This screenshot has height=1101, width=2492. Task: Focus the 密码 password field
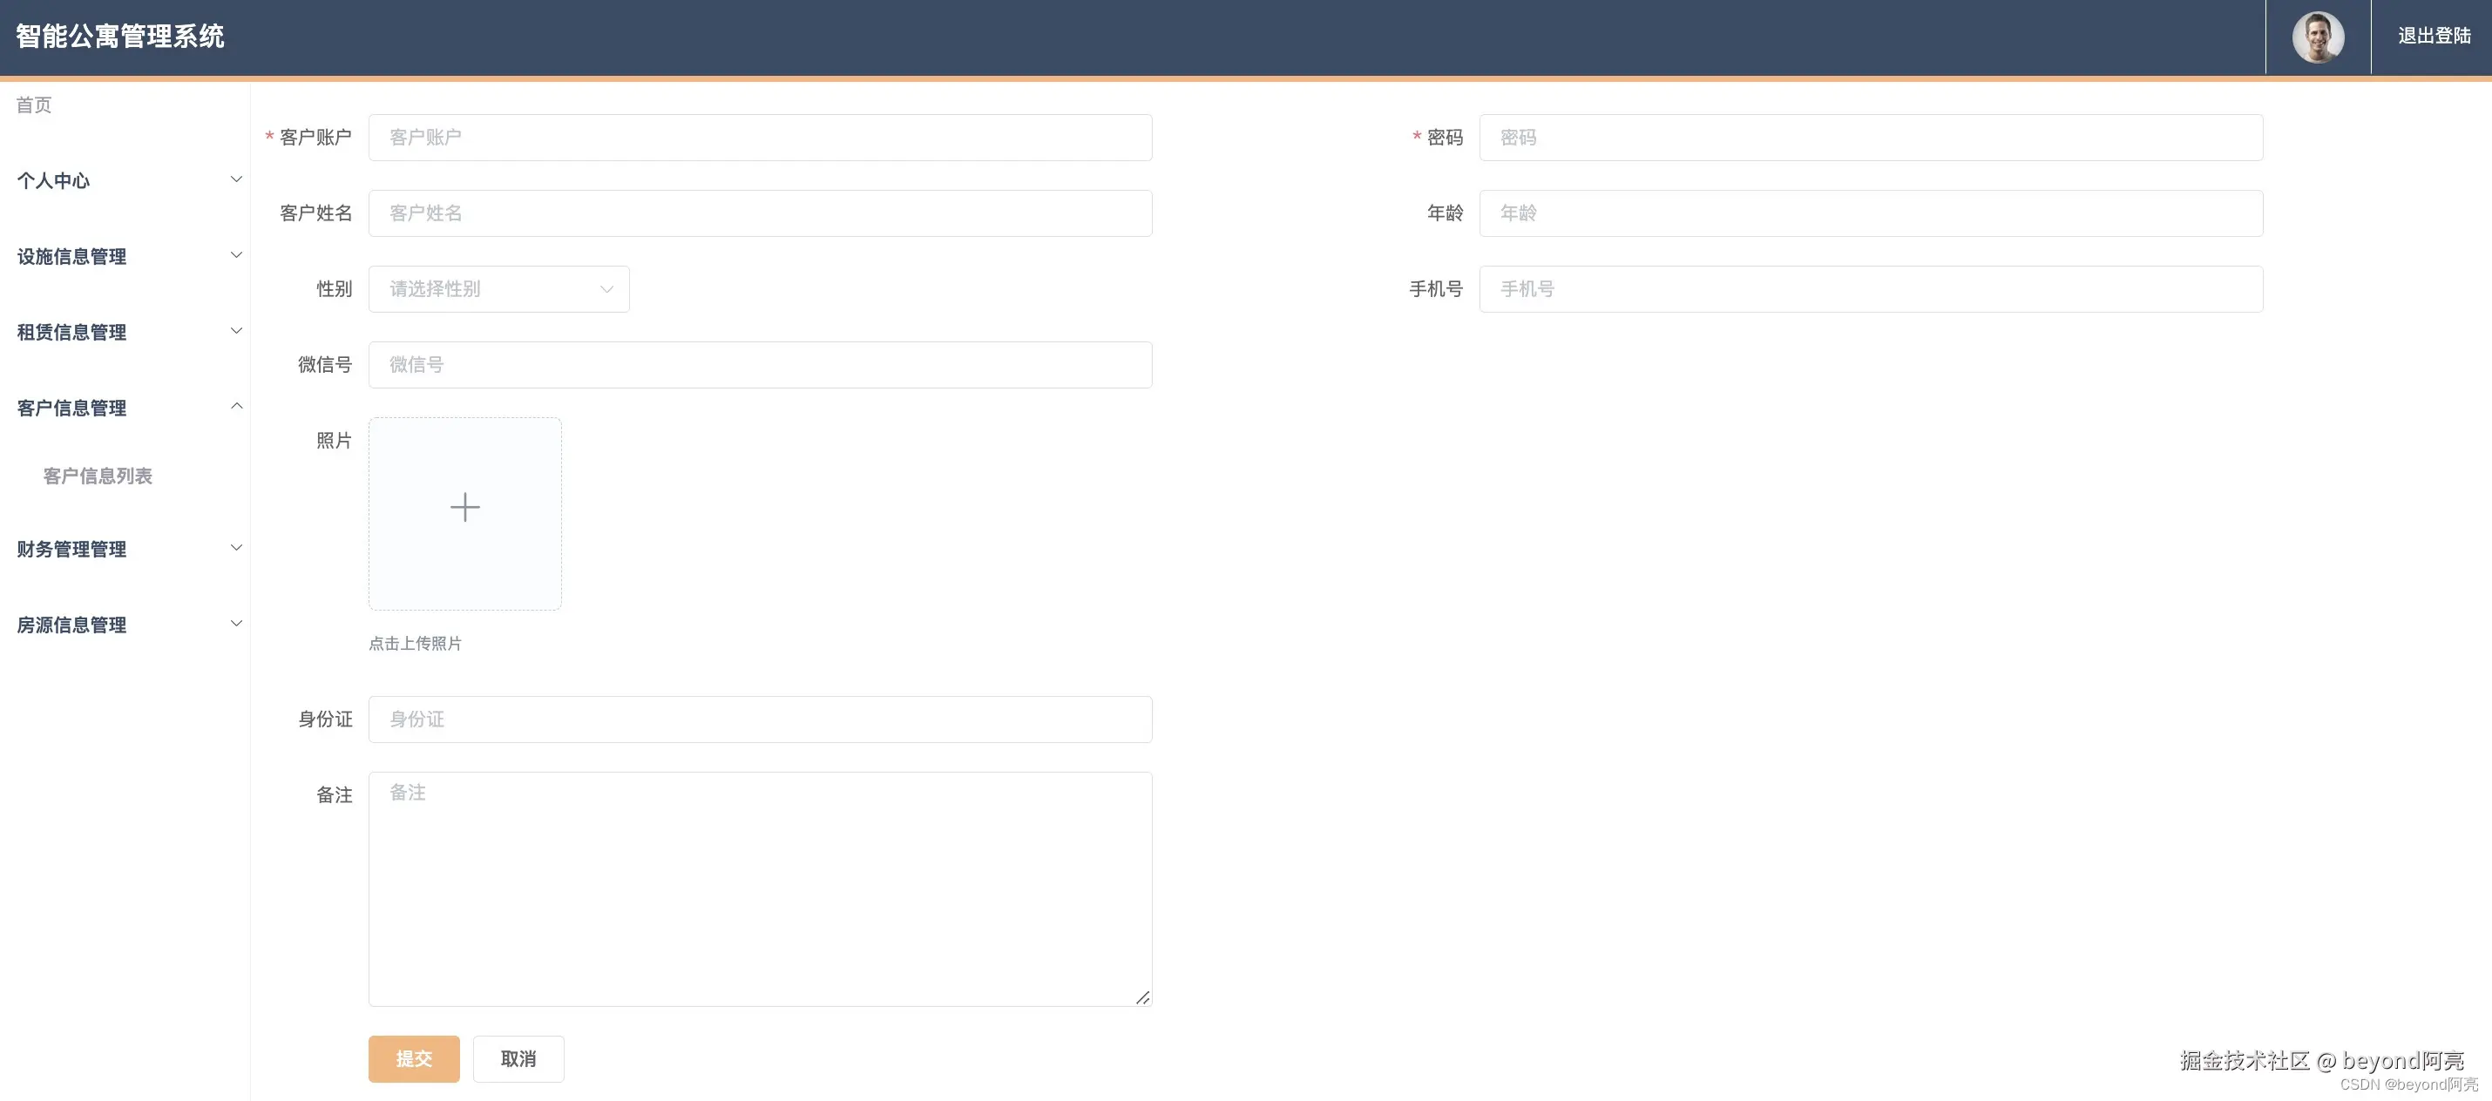(1870, 138)
